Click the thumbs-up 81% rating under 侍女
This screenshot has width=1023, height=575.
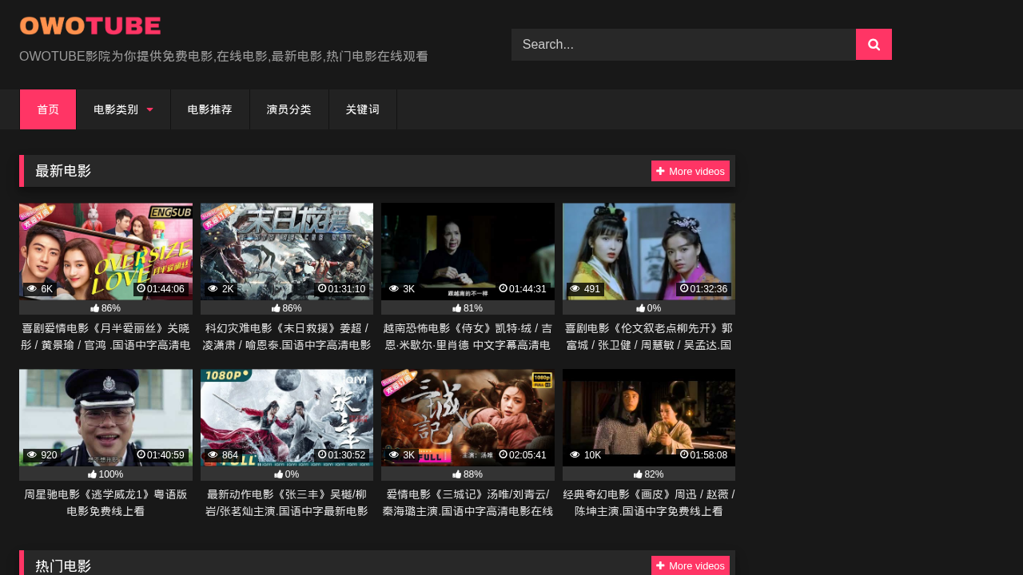[x=468, y=308]
